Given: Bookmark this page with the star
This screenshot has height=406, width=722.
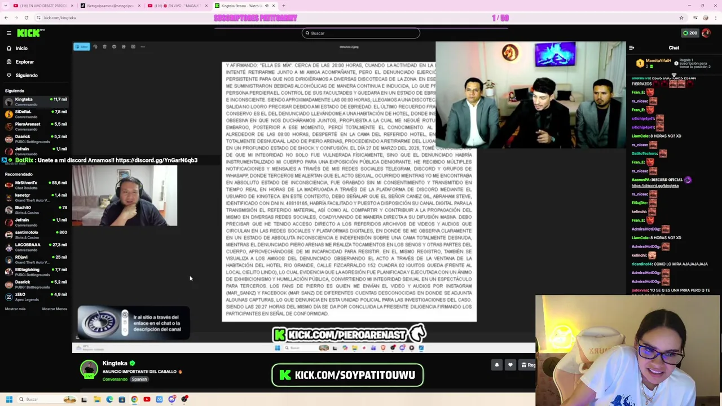Looking at the screenshot, I should 681,17.
